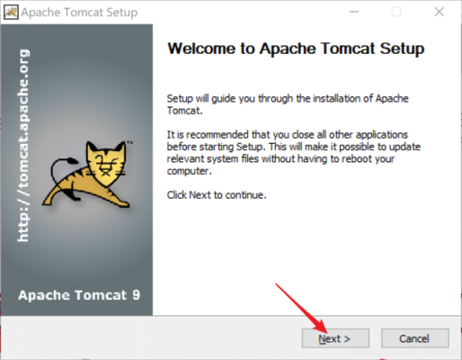The height and width of the screenshot is (360, 462).
Task: Click the disabled maximize window button
Action: tap(396, 12)
